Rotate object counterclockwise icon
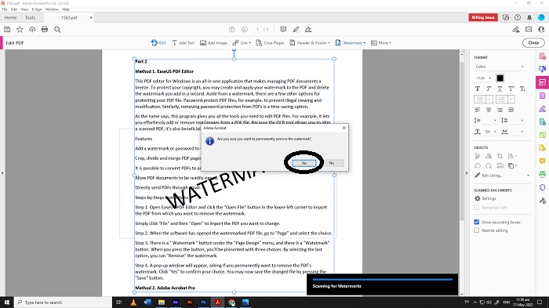The height and width of the screenshot is (308, 549). coord(477,165)
